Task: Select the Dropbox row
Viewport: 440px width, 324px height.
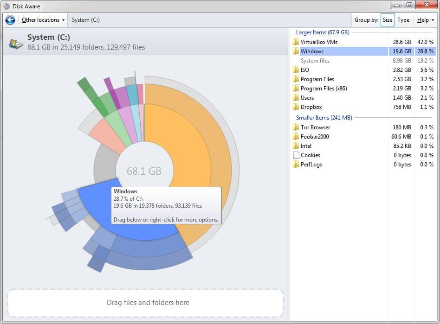Action: coord(363,107)
